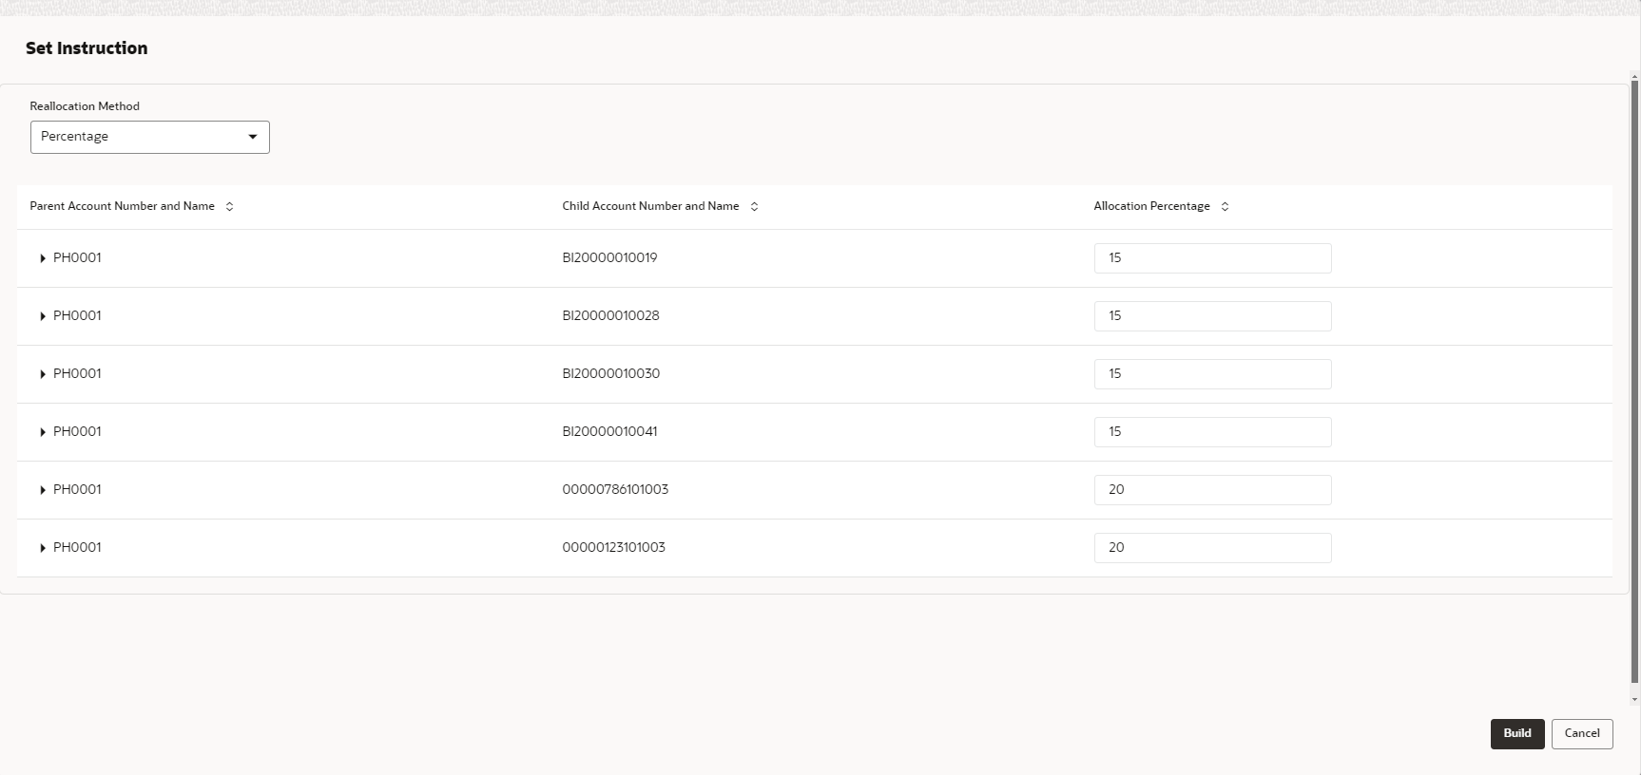The width and height of the screenshot is (1641, 775).
Task: Sort by Parent Account Number and Name
Action: 229,206
